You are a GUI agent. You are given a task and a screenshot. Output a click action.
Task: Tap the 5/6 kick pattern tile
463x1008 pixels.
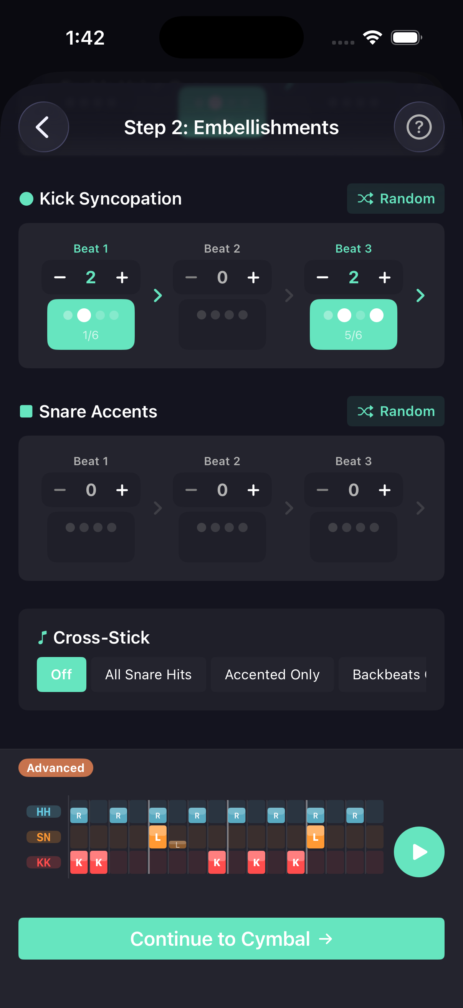click(x=353, y=324)
